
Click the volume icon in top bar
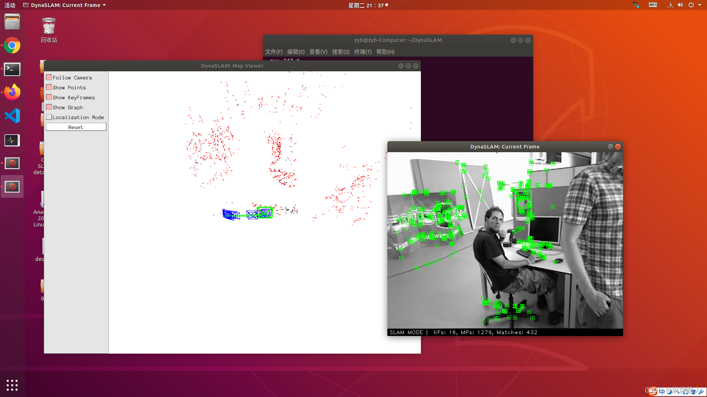pos(680,5)
